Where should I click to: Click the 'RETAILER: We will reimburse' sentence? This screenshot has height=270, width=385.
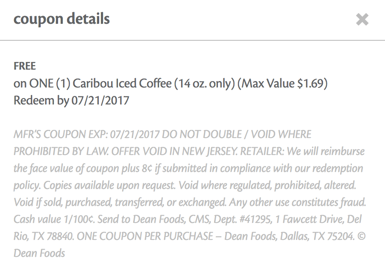302,151
